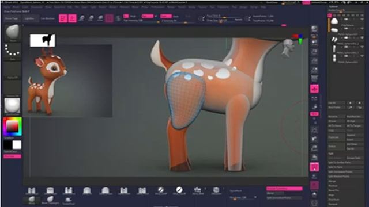Click the Live Boolean button

48,18
